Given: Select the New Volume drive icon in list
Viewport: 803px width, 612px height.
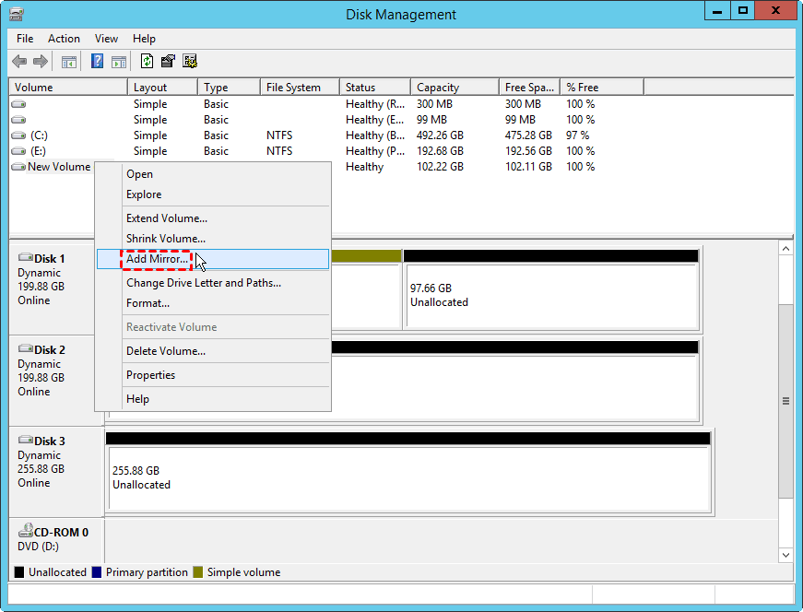Looking at the screenshot, I should tap(18, 167).
